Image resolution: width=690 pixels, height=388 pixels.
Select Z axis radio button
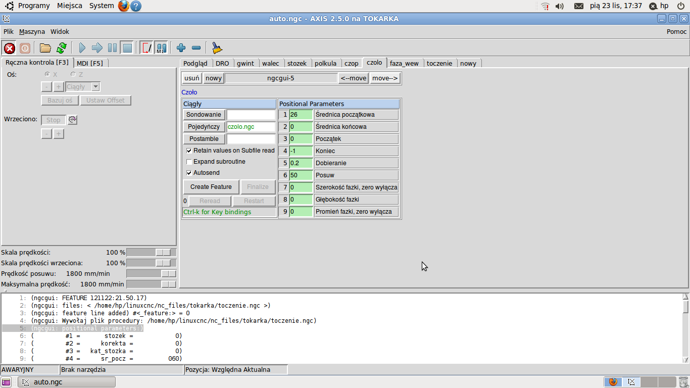[x=73, y=75]
